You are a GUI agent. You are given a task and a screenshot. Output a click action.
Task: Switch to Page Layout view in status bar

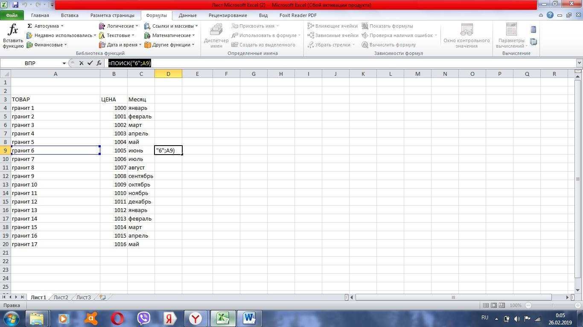(494, 305)
